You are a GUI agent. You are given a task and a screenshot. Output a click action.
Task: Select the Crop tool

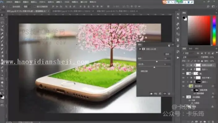point(2,30)
